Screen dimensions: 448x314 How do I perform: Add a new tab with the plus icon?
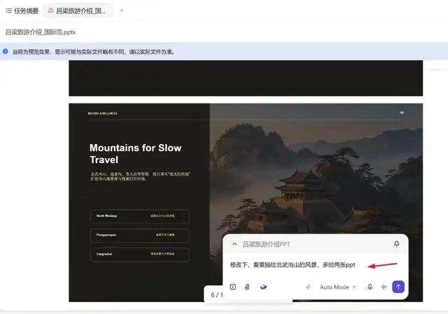[122, 11]
